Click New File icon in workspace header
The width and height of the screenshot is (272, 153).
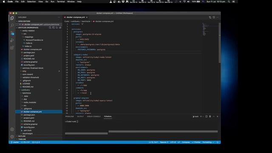(50, 28)
